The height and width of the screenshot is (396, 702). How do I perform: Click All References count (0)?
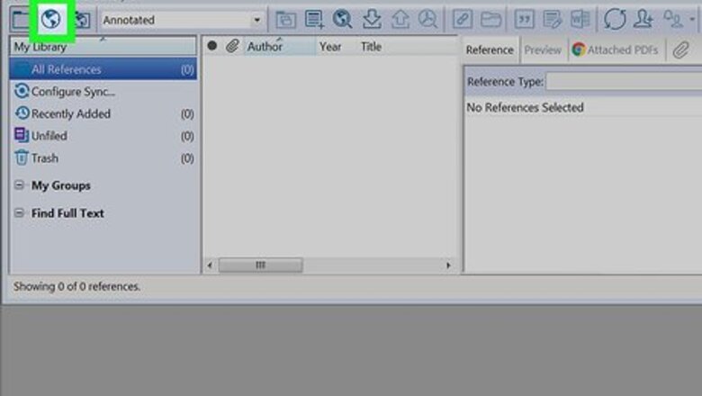[x=187, y=70]
